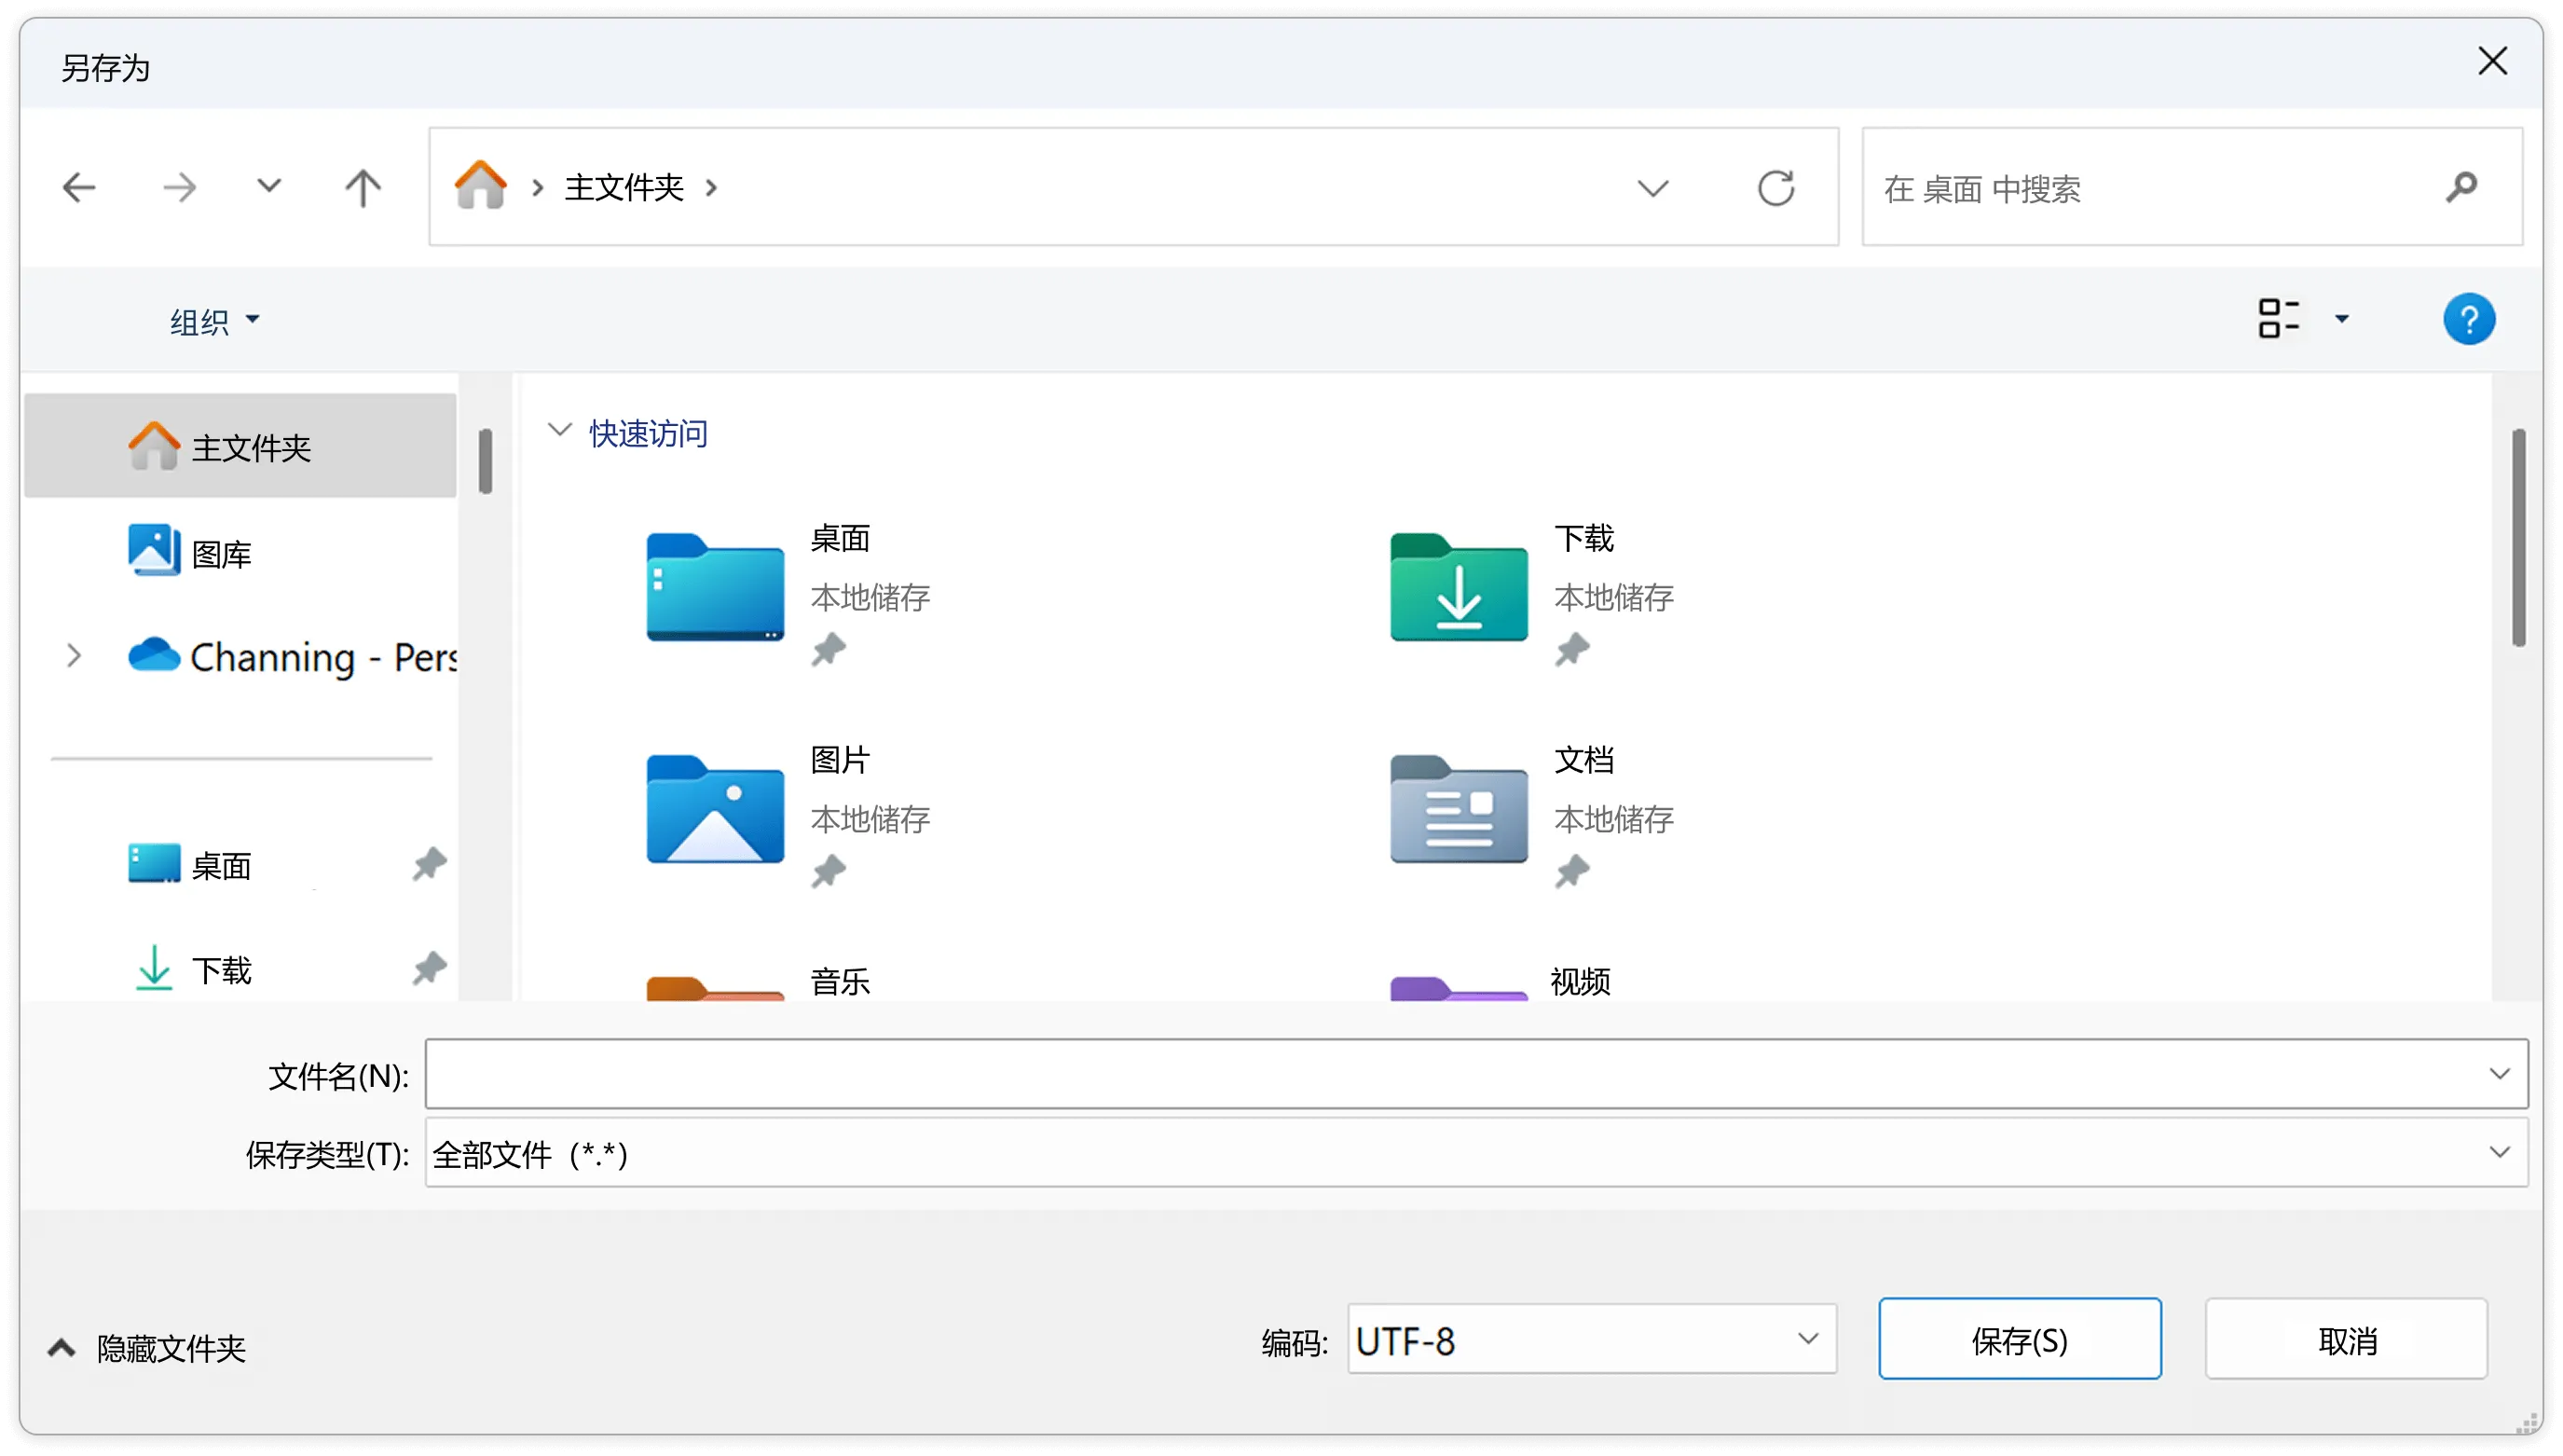Unpin the 图片 folder
The width and height of the screenshot is (2563, 1456).
click(831, 870)
